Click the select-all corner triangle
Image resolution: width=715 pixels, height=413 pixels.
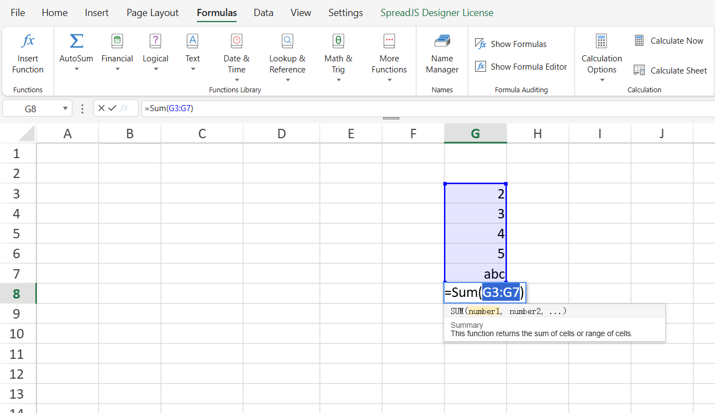[26, 133]
